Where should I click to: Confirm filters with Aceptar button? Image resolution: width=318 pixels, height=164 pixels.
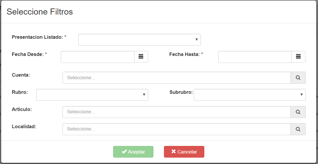[x=133, y=152]
